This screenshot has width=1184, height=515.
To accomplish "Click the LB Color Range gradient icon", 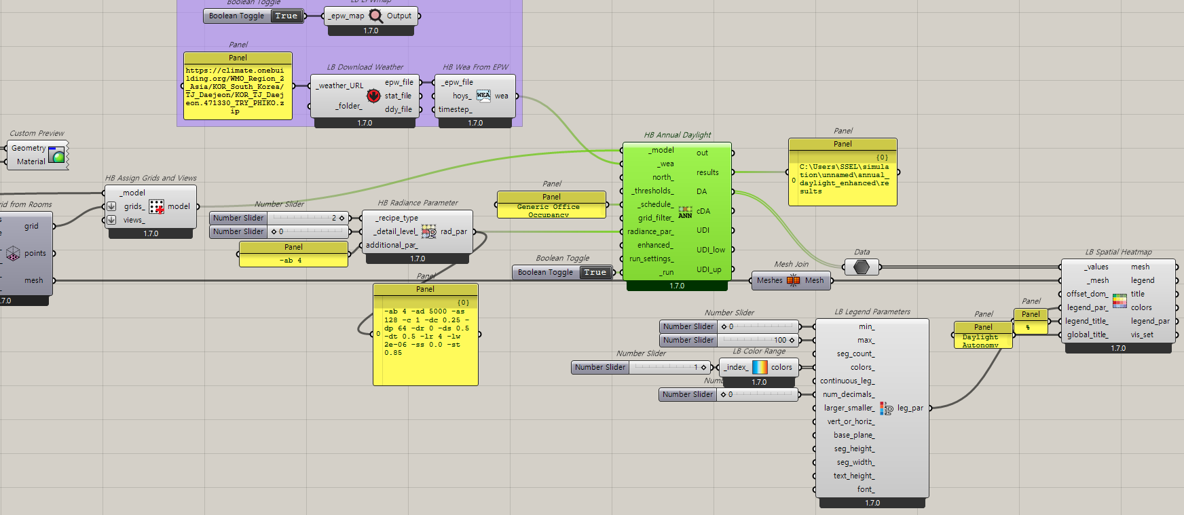I will [x=760, y=367].
